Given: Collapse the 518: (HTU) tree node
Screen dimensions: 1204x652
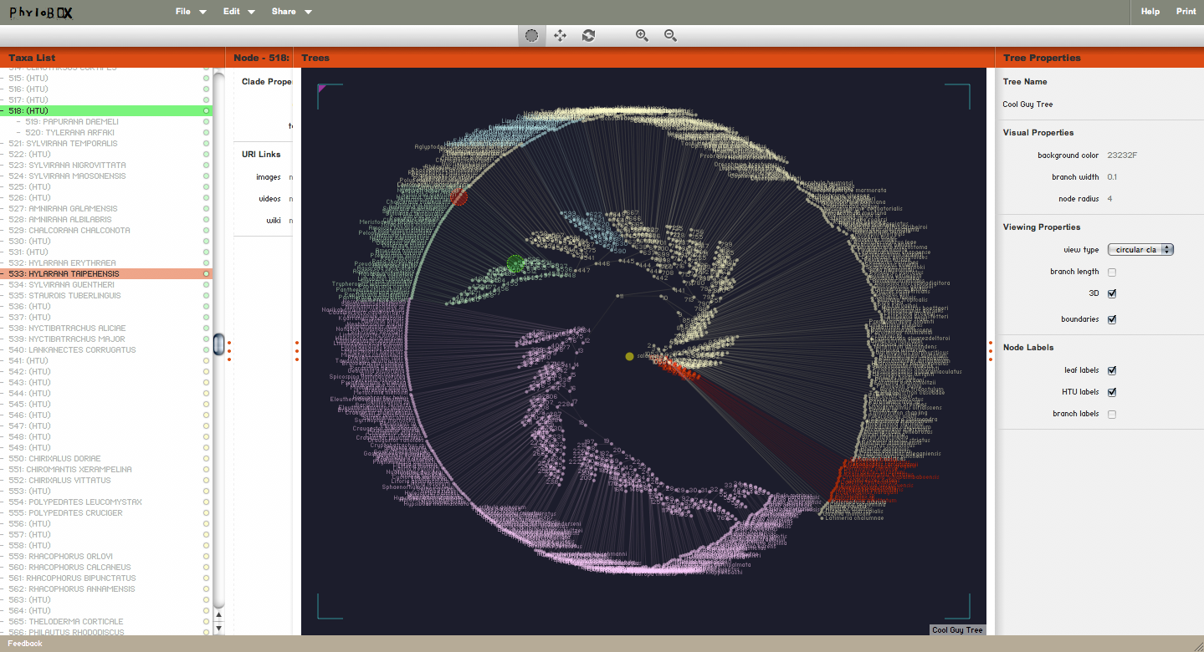Looking at the screenshot, I should tap(3, 111).
